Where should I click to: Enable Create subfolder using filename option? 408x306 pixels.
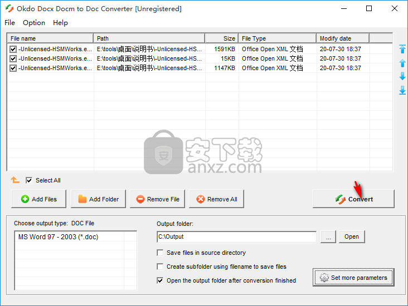point(160,266)
